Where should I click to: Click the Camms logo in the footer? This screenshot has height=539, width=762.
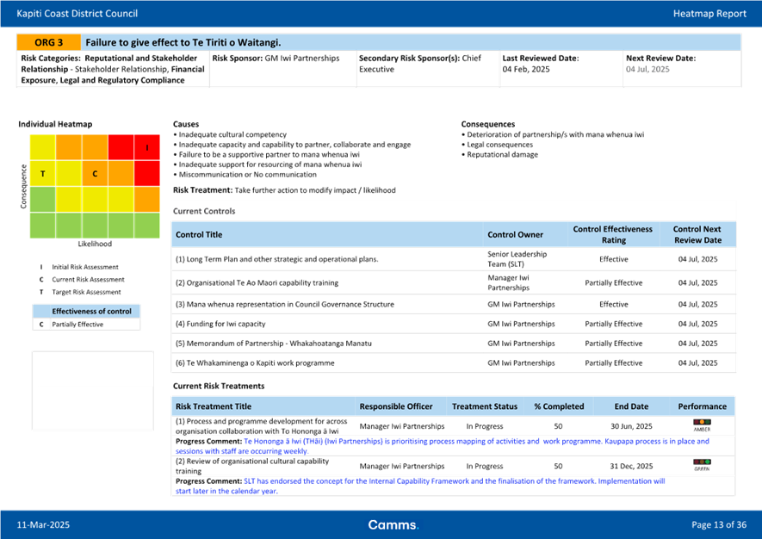393,525
